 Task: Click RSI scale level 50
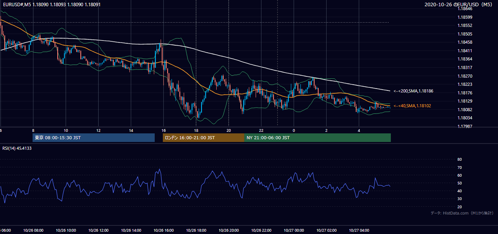point(459,183)
